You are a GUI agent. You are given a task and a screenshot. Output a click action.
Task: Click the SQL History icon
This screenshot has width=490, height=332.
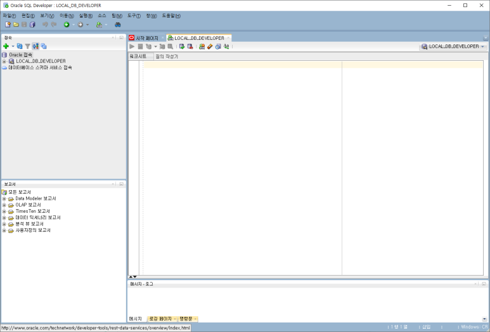pos(218,46)
